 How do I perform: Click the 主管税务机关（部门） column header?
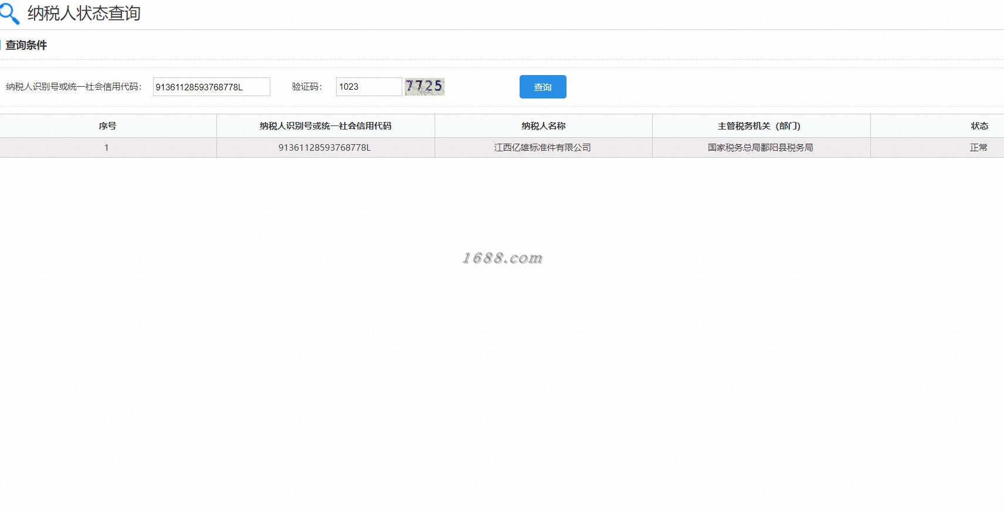click(x=761, y=126)
